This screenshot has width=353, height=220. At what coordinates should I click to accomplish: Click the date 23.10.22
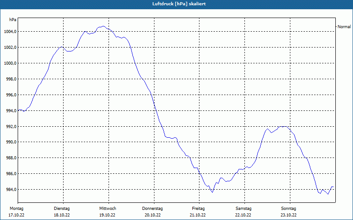click(x=289, y=215)
